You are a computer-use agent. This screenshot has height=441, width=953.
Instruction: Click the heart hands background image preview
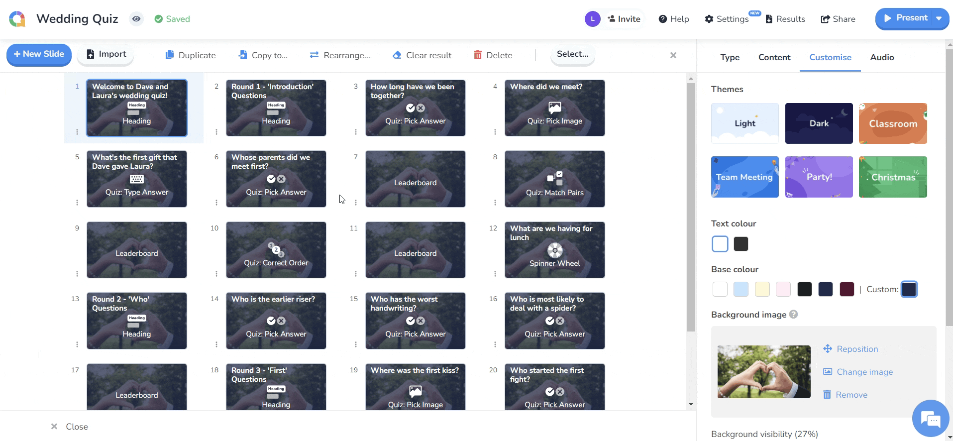point(764,372)
